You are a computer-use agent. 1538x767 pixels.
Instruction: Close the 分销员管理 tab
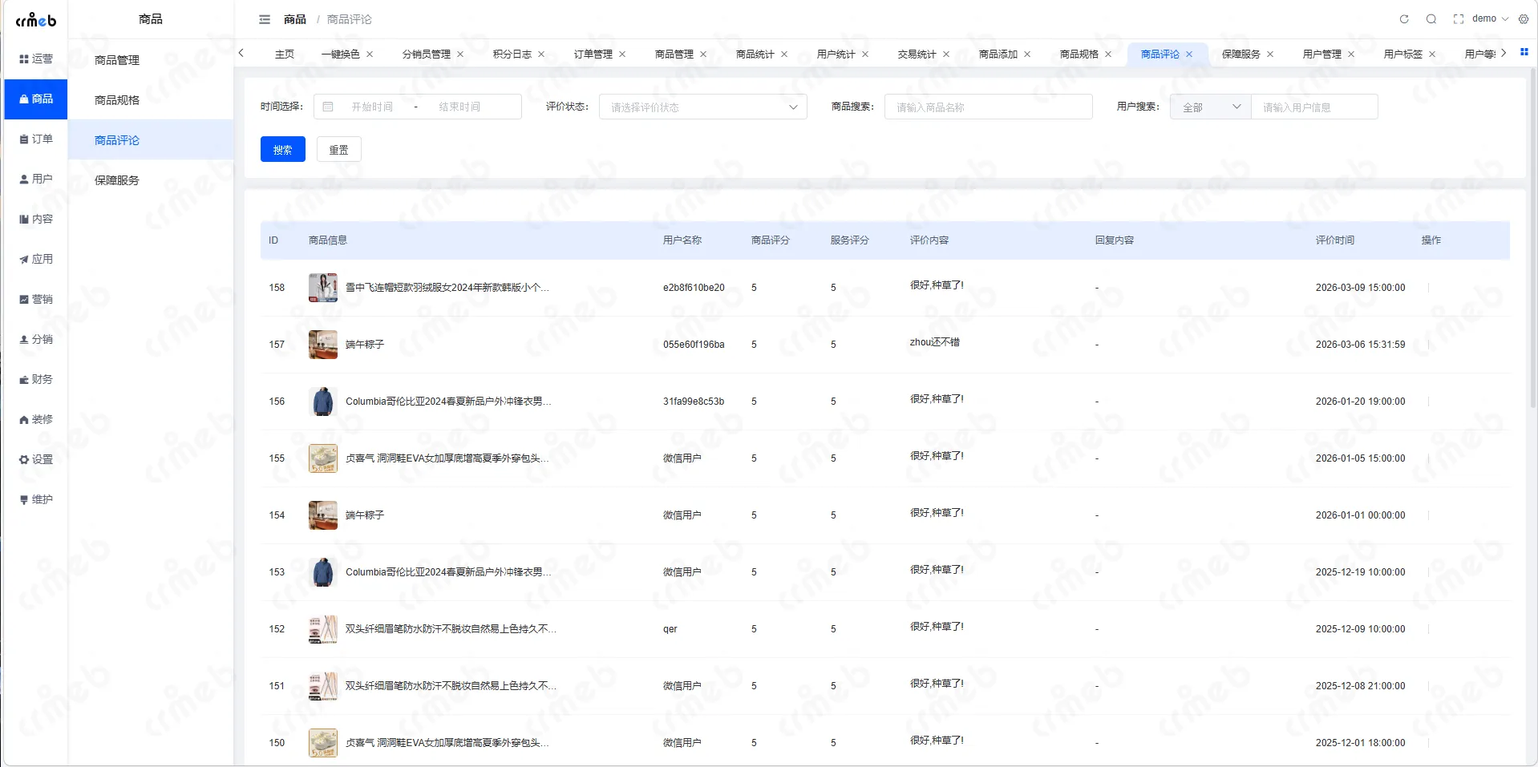point(460,54)
